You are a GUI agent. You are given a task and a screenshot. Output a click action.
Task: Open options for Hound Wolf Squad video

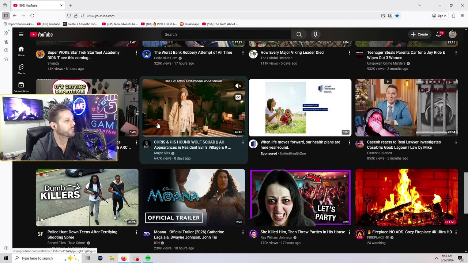243,142
